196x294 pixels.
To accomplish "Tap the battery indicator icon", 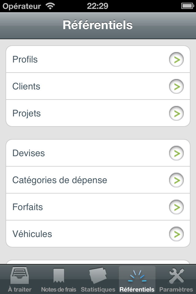I will [x=187, y=6].
